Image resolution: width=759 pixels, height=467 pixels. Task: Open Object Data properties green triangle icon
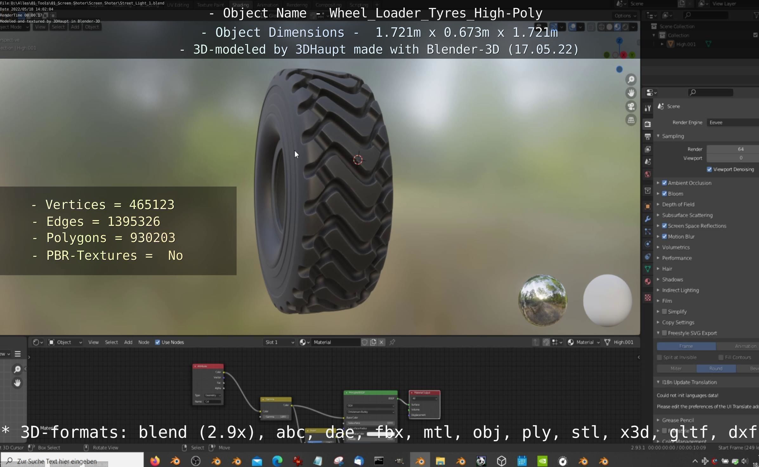[x=648, y=269]
